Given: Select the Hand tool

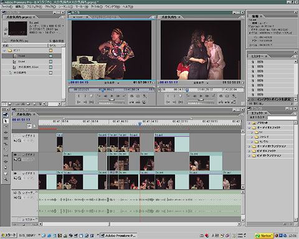Looking at the screenshot, I should coord(6,174).
